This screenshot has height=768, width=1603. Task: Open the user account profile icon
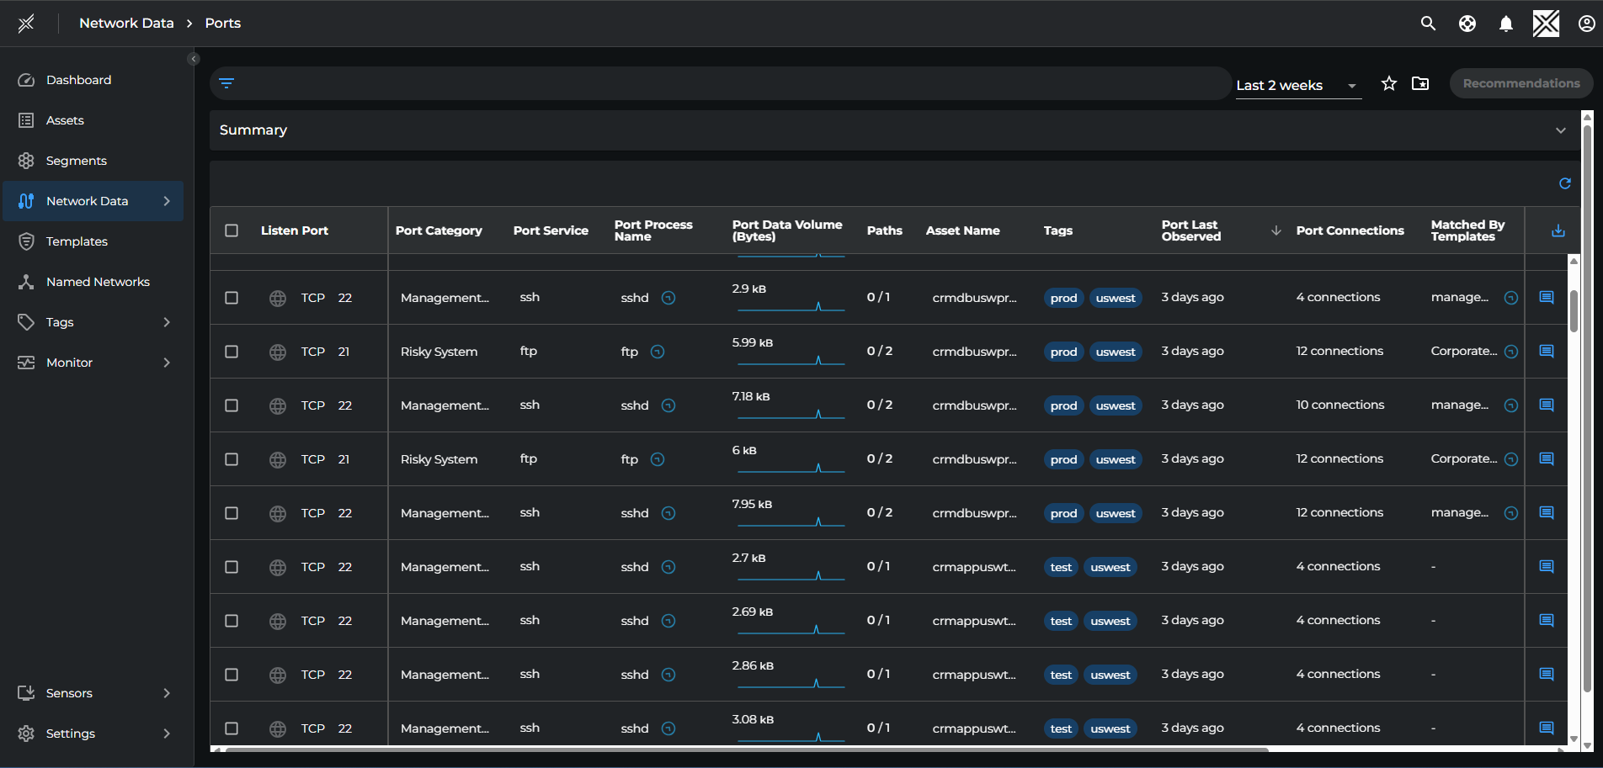click(x=1585, y=23)
